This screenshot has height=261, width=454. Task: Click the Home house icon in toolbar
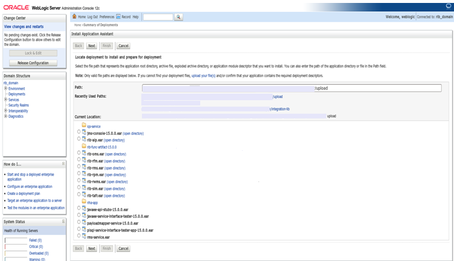coord(74,16)
